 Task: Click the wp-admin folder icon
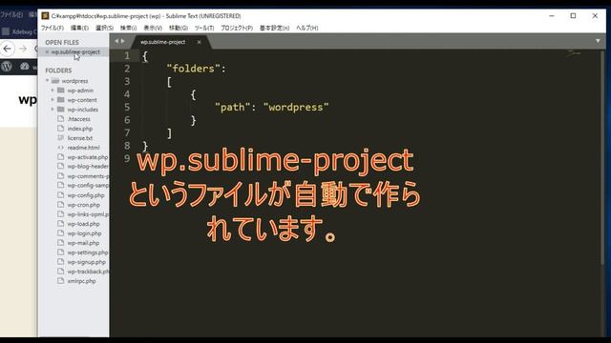pyautogui.click(x=61, y=91)
